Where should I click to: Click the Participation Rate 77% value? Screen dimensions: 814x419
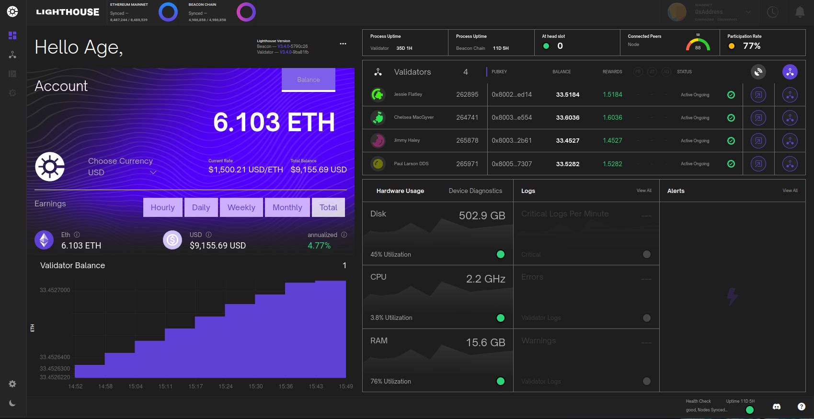[x=752, y=46]
